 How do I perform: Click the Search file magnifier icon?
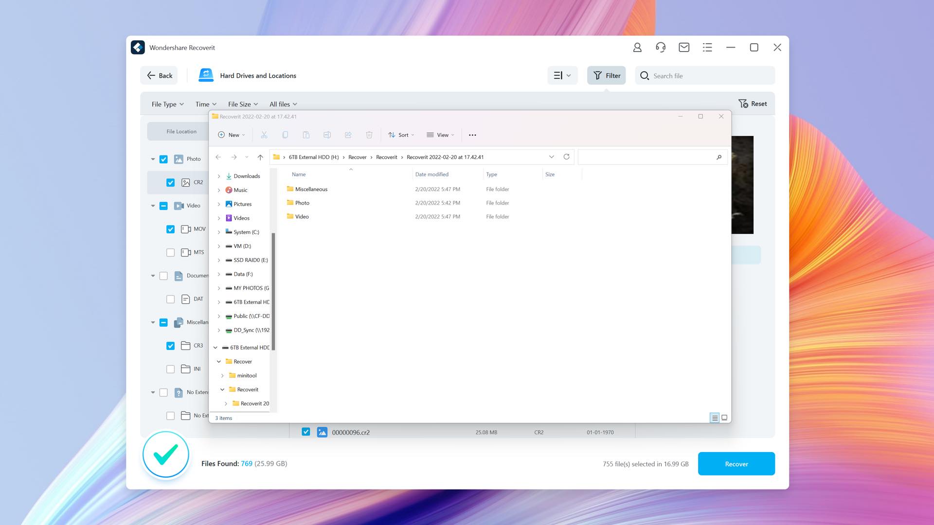[x=644, y=75]
